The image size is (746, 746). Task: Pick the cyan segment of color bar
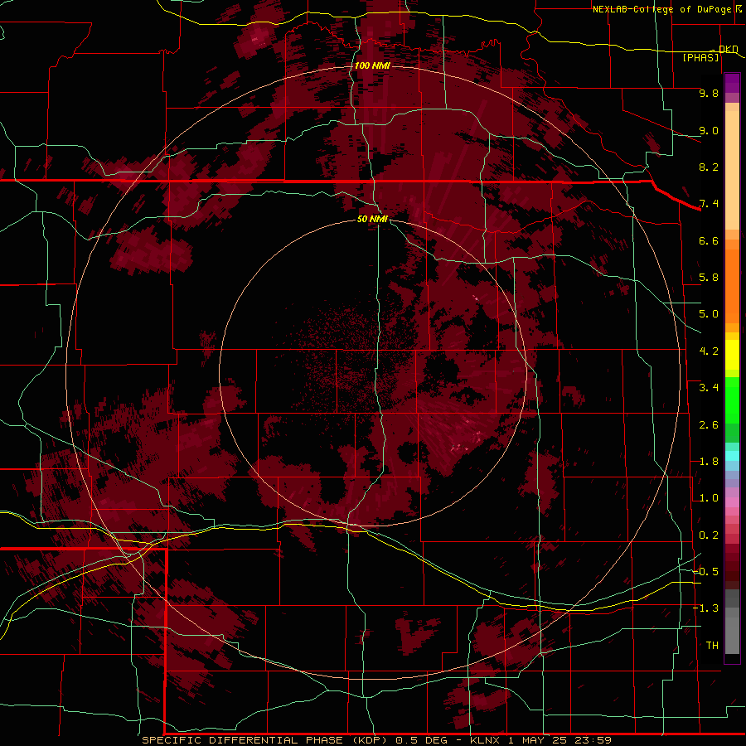[732, 456]
